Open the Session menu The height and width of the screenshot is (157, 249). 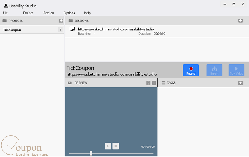[49, 13]
